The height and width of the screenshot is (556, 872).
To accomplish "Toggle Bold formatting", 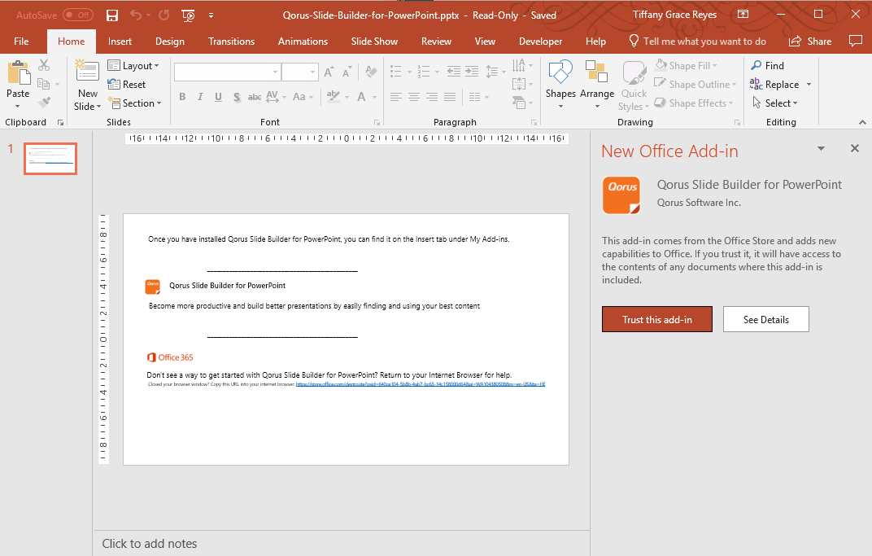I will [182, 97].
